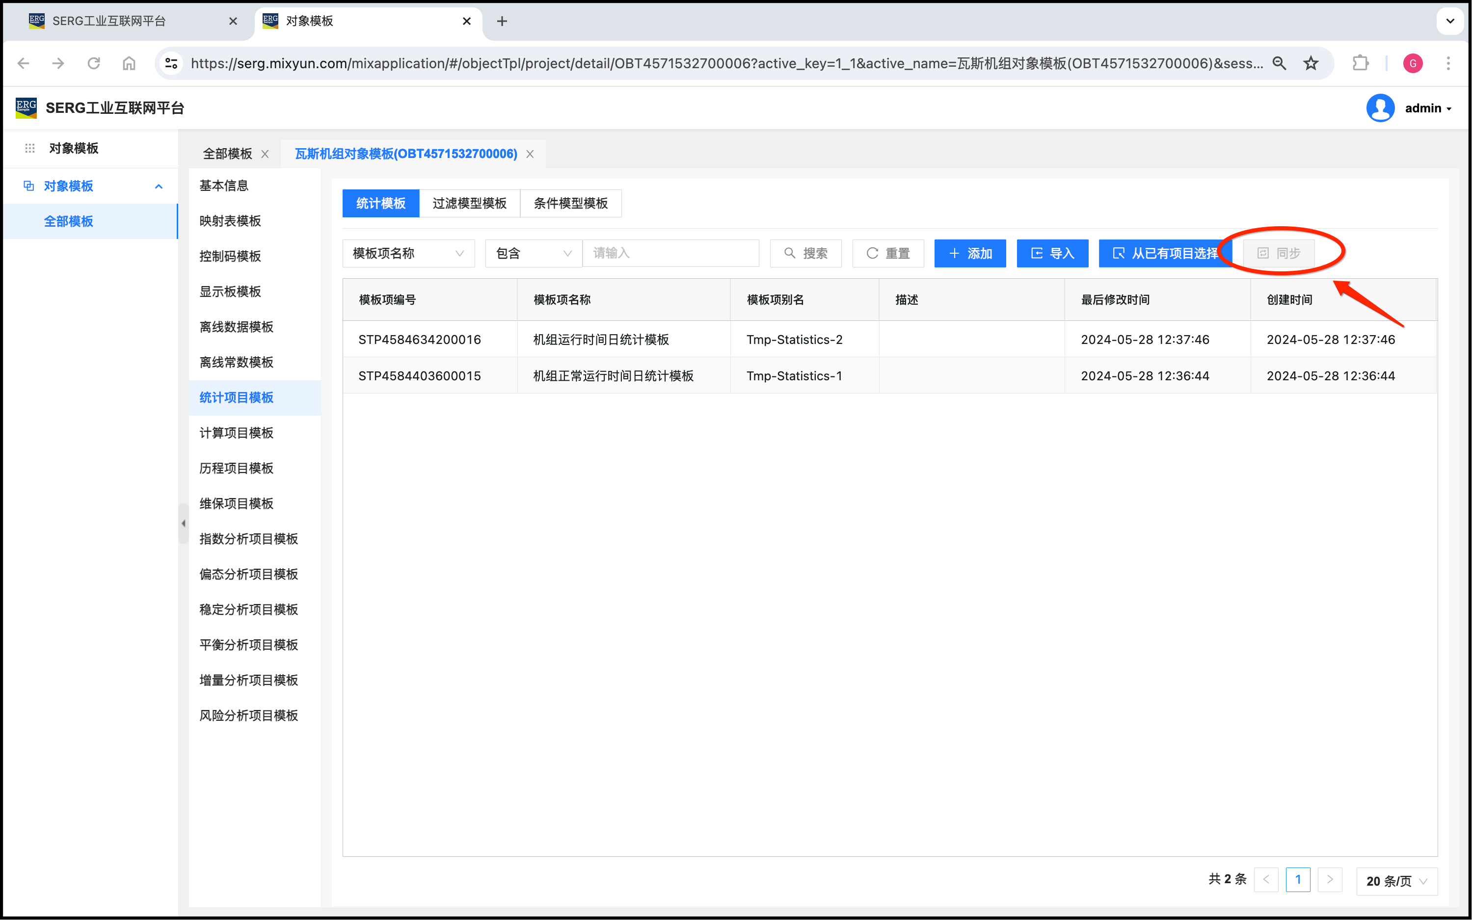Click the grid menu icon beside 对象模板
Viewport: 1472px width, 920px height.
coord(30,149)
